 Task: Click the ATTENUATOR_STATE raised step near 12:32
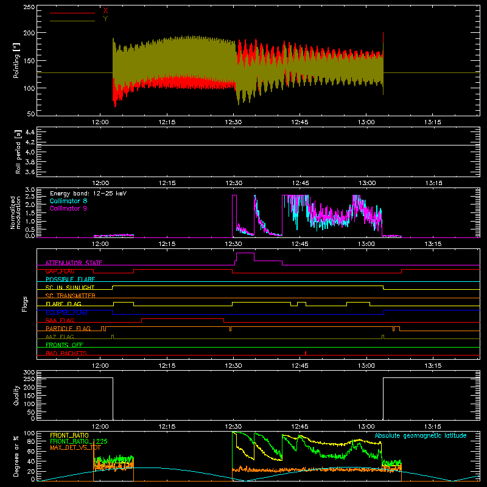pyautogui.click(x=245, y=253)
